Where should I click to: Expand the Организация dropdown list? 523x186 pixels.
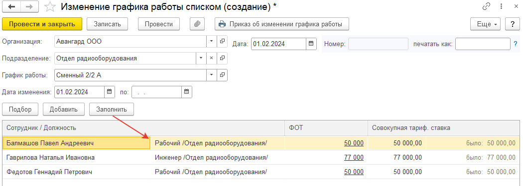[x=212, y=42]
